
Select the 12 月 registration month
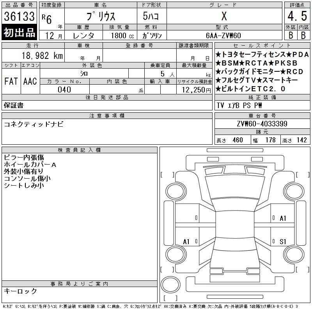tap(53, 35)
